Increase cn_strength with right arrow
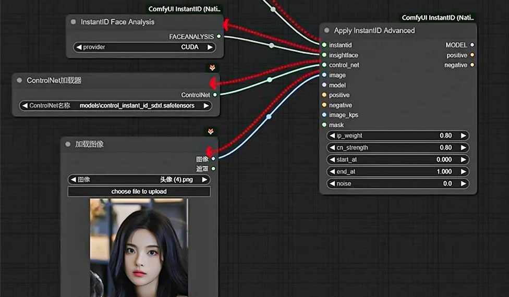The height and width of the screenshot is (297, 509). point(464,147)
